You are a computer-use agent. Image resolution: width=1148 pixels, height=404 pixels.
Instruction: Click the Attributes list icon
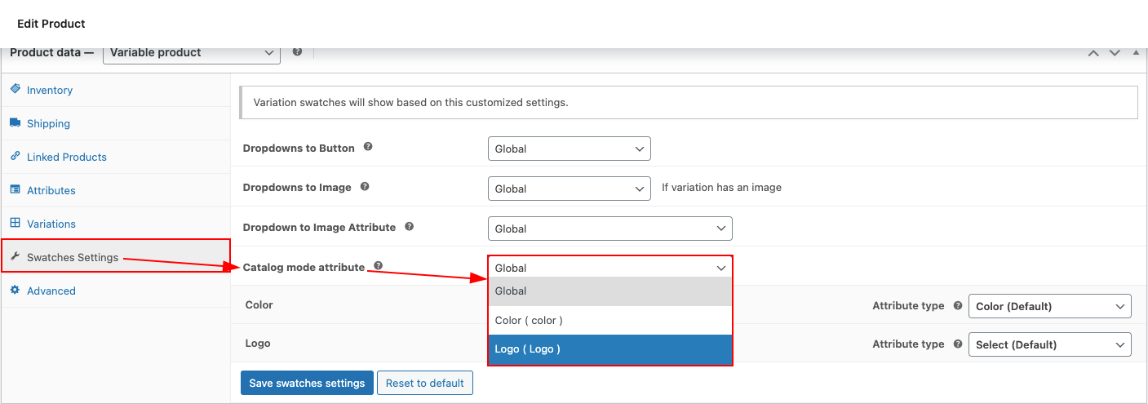tap(15, 189)
